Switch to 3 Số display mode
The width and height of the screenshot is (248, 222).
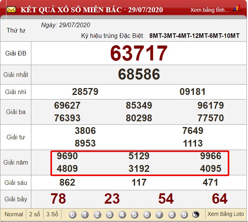click(x=52, y=214)
